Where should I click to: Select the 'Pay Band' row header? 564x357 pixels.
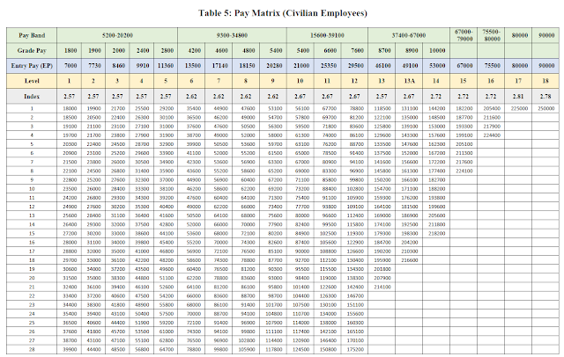[32, 35]
